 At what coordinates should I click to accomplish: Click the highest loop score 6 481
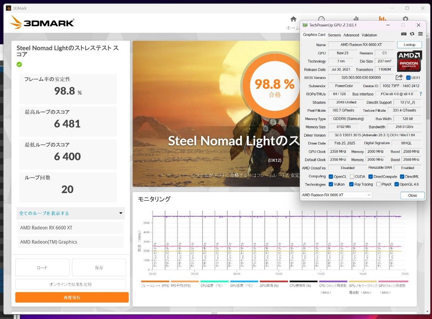tap(67, 124)
